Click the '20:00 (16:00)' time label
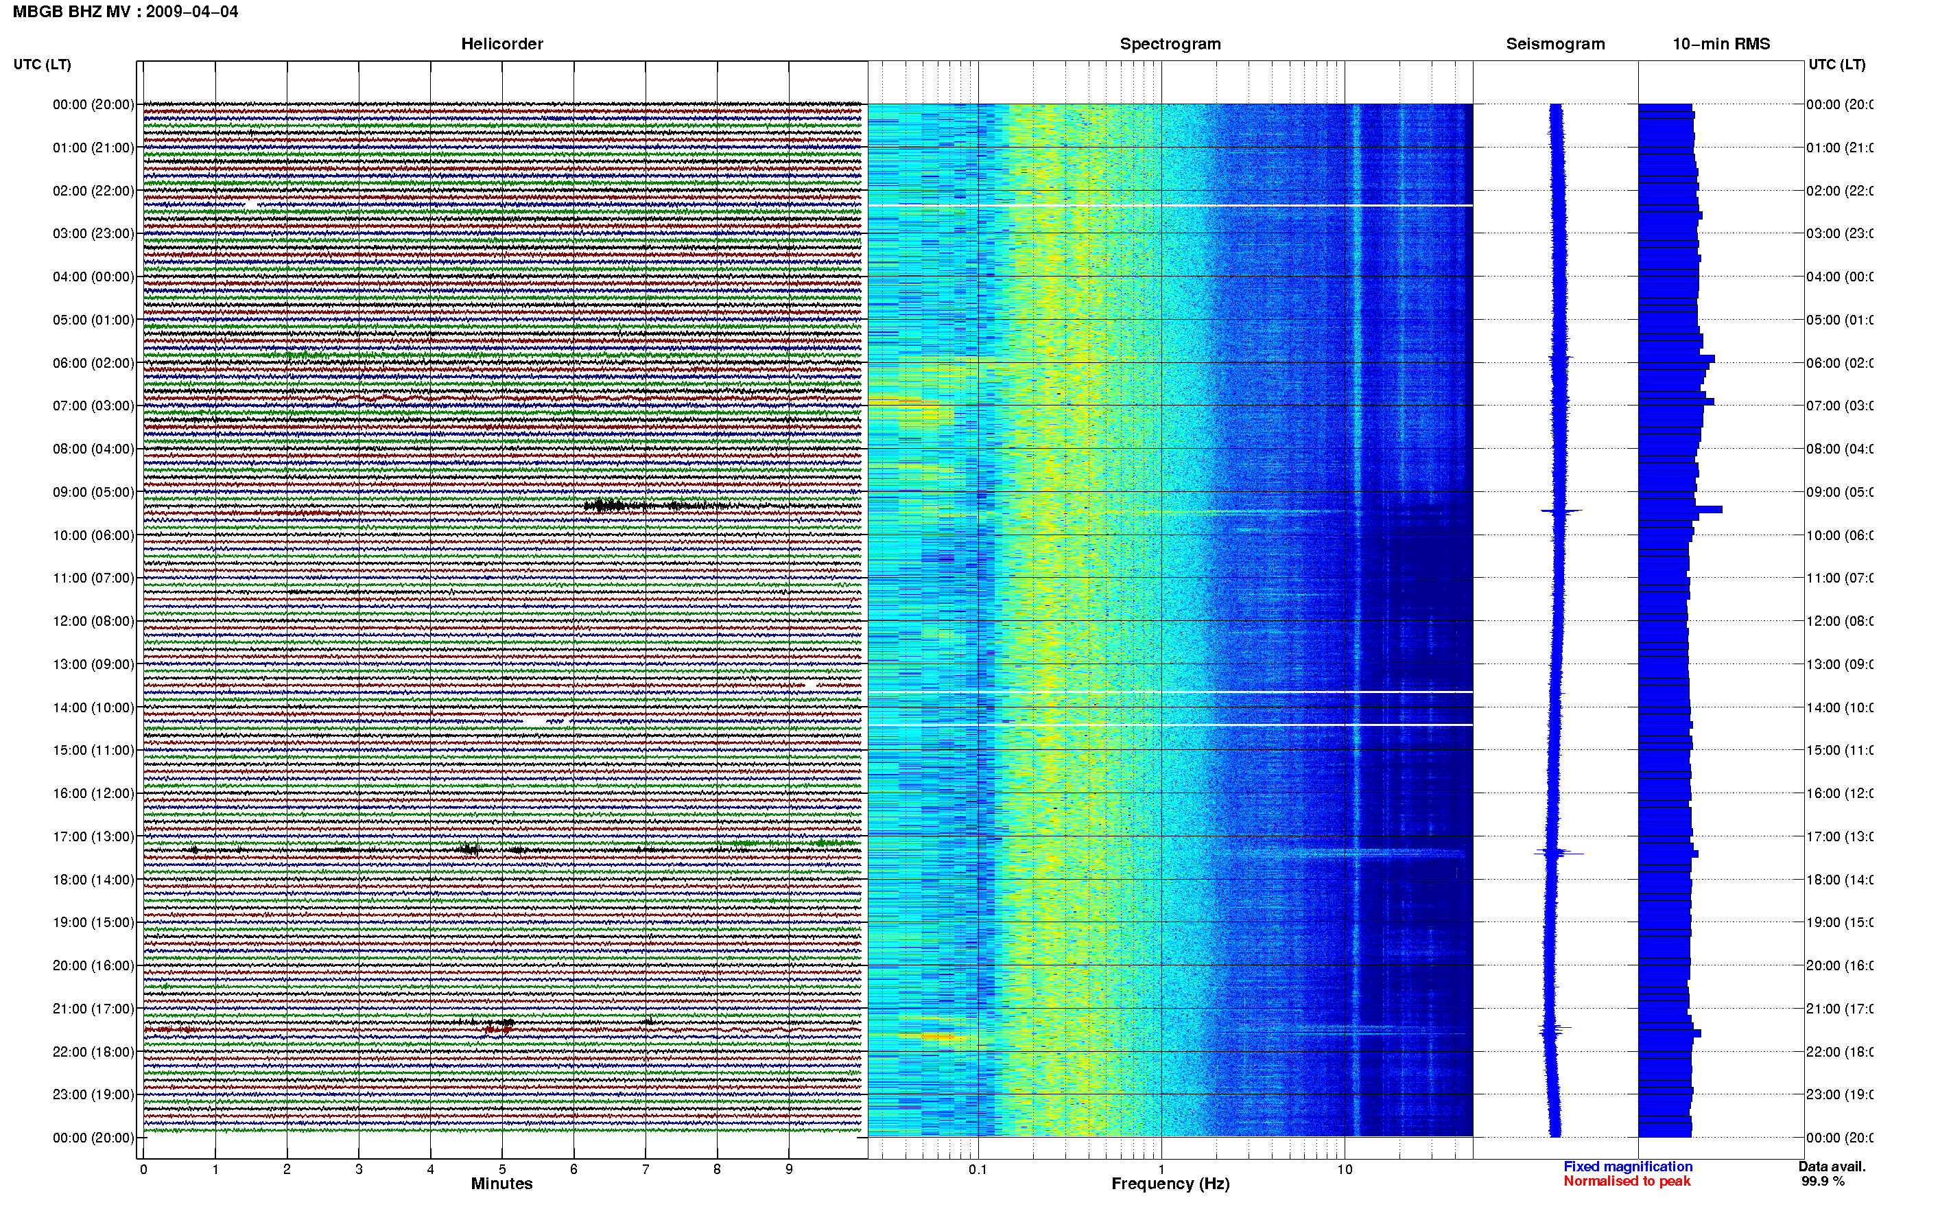This screenshot has width=1951, height=1220. click(x=93, y=966)
